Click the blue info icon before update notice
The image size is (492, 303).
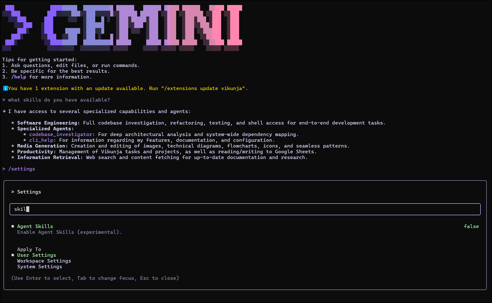click(x=5, y=88)
